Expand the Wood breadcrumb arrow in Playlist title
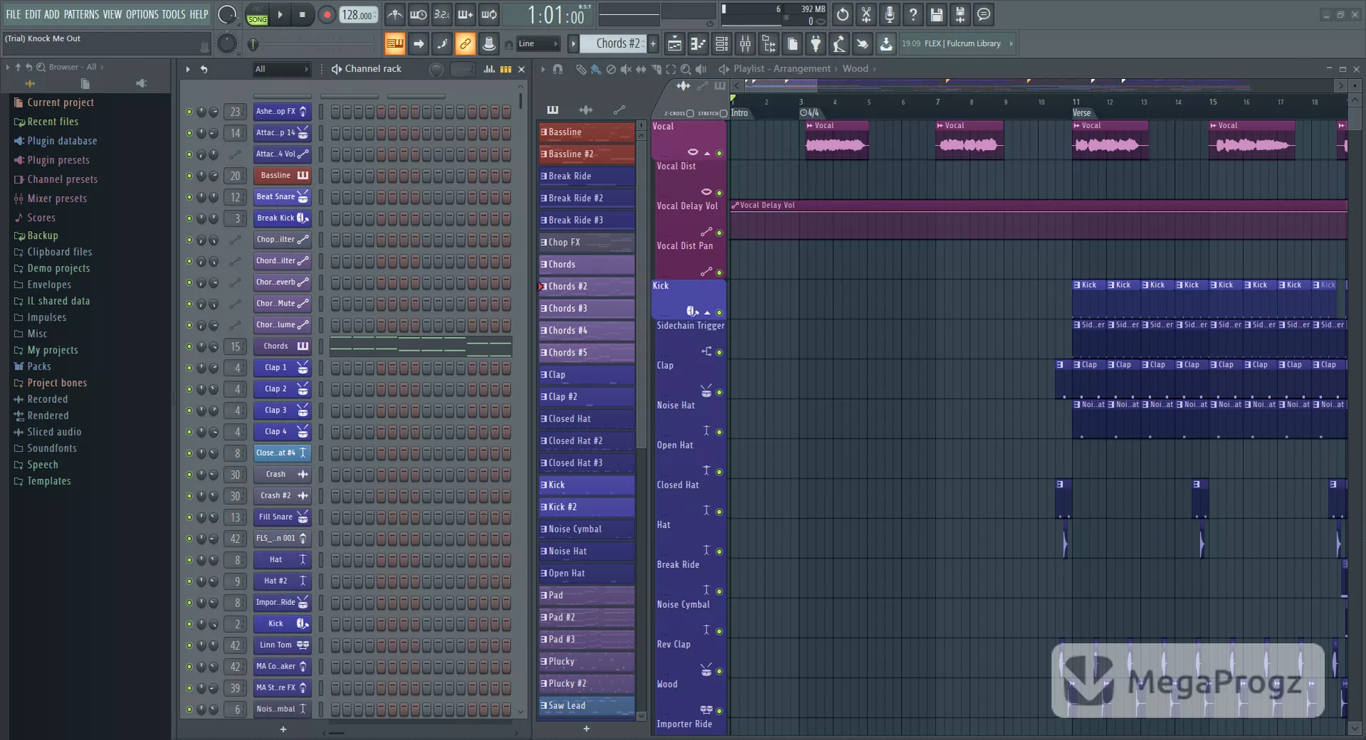1366x740 pixels. [874, 69]
